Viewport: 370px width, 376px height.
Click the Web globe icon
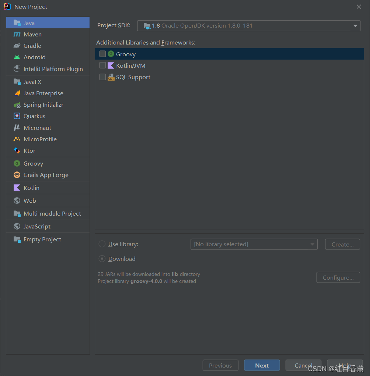tap(17, 201)
